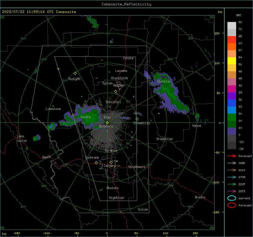Click the Calgary label
Viewport: 253px width, 237px height.
tap(110, 166)
